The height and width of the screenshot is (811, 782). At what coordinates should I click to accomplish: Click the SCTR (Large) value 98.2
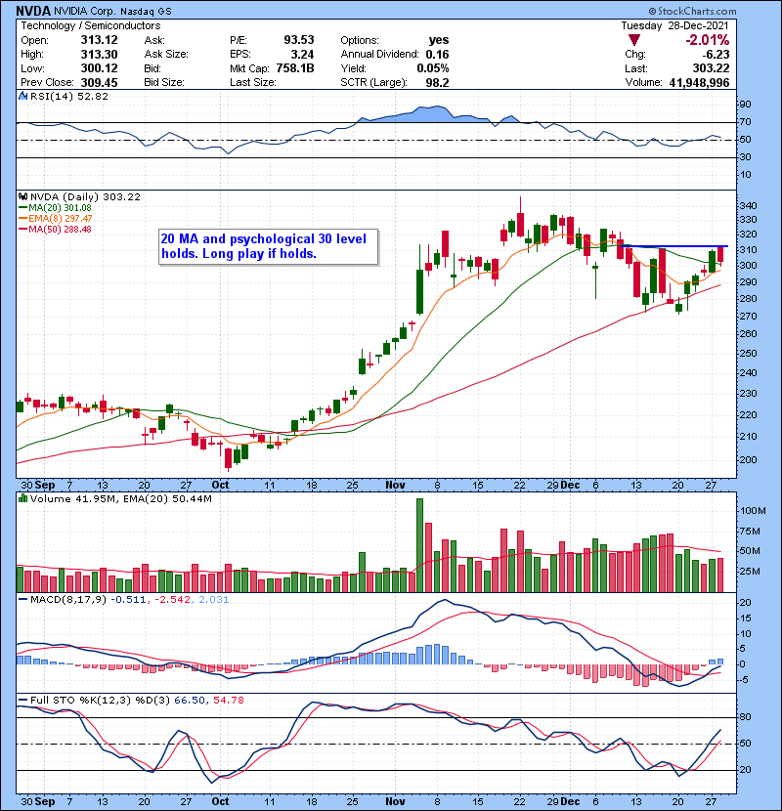tap(437, 83)
